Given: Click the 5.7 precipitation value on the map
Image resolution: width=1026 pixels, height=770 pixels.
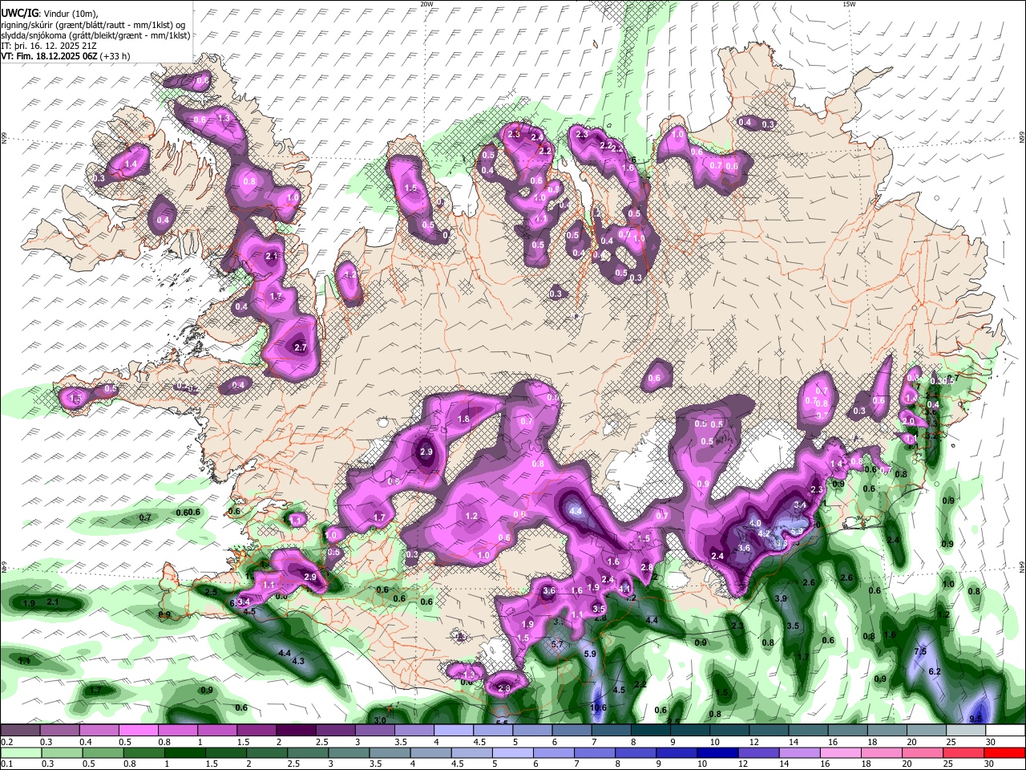Looking at the screenshot, I should 559,644.
